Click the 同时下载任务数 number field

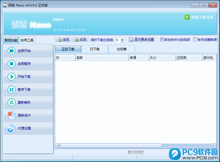118,40
